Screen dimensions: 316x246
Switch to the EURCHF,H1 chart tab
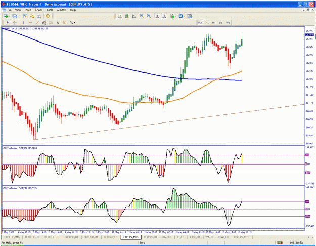(52, 237)
